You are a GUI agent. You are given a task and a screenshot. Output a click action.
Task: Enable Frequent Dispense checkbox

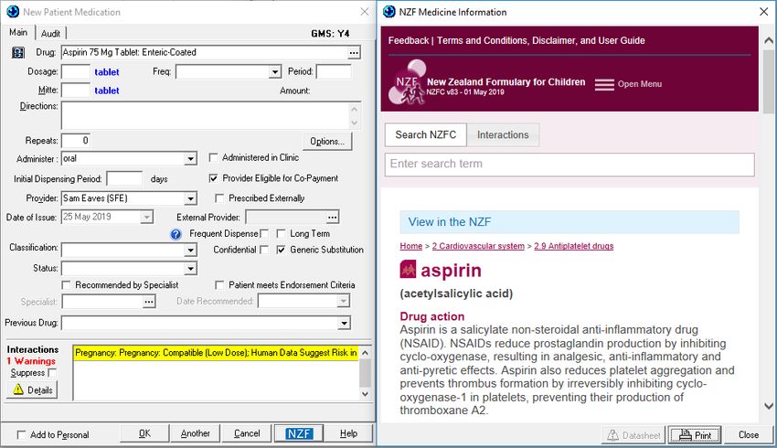coord(264,233)
